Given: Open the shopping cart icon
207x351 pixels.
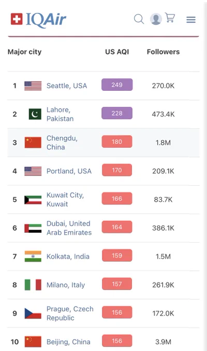Looking at the screenshot, I should [x=170, y=18].
